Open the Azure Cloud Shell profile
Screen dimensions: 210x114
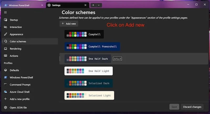(x=30, y=92)
